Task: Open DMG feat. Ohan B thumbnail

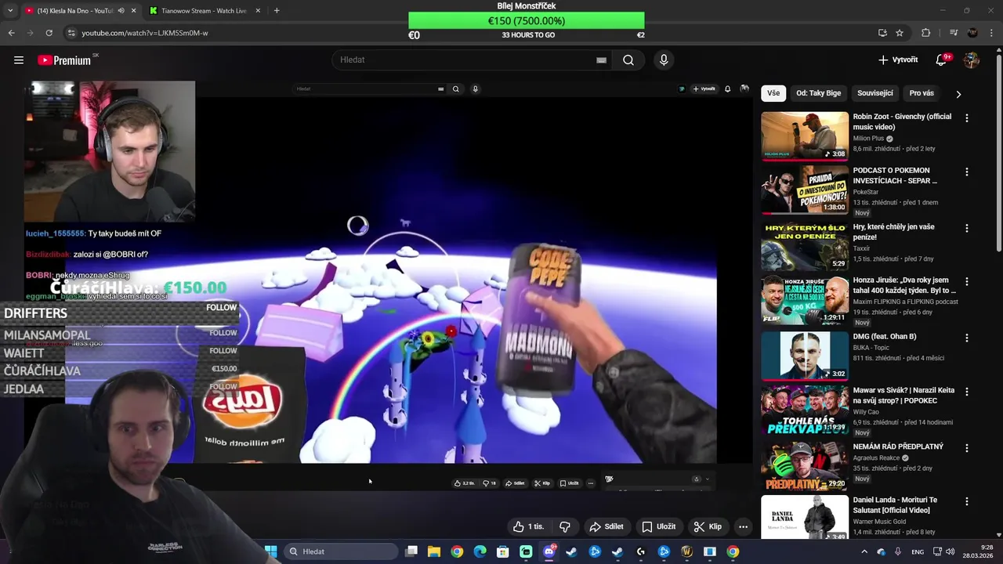Action: (805, 356)
